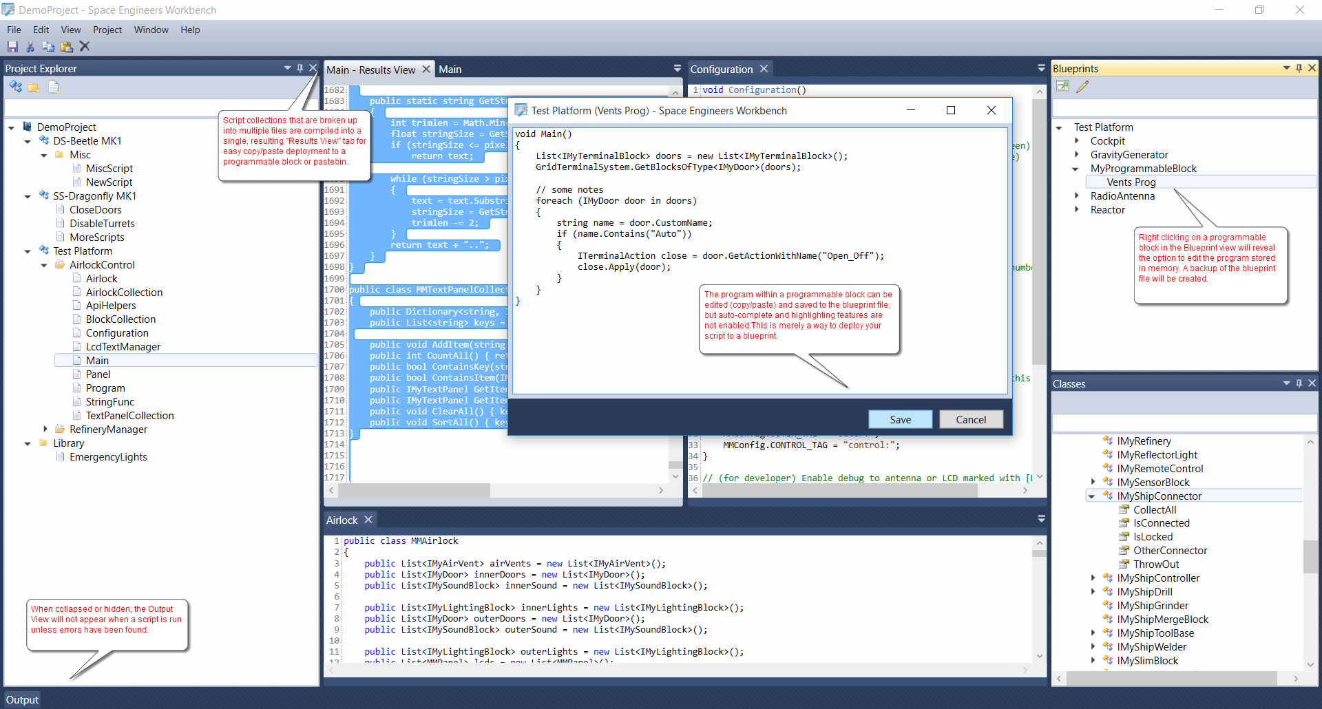Collapse the Test Platform blueprint node
The height and width of the screenshot is (709, 1322).
coord(1059,127)
